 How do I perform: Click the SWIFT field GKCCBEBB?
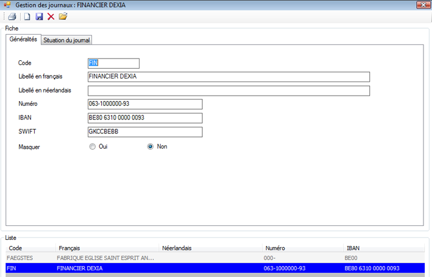point(145,132)
